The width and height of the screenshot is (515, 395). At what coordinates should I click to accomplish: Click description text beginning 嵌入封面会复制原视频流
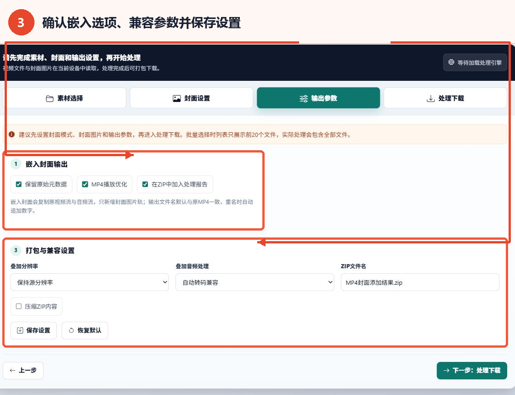click(132, 206)
